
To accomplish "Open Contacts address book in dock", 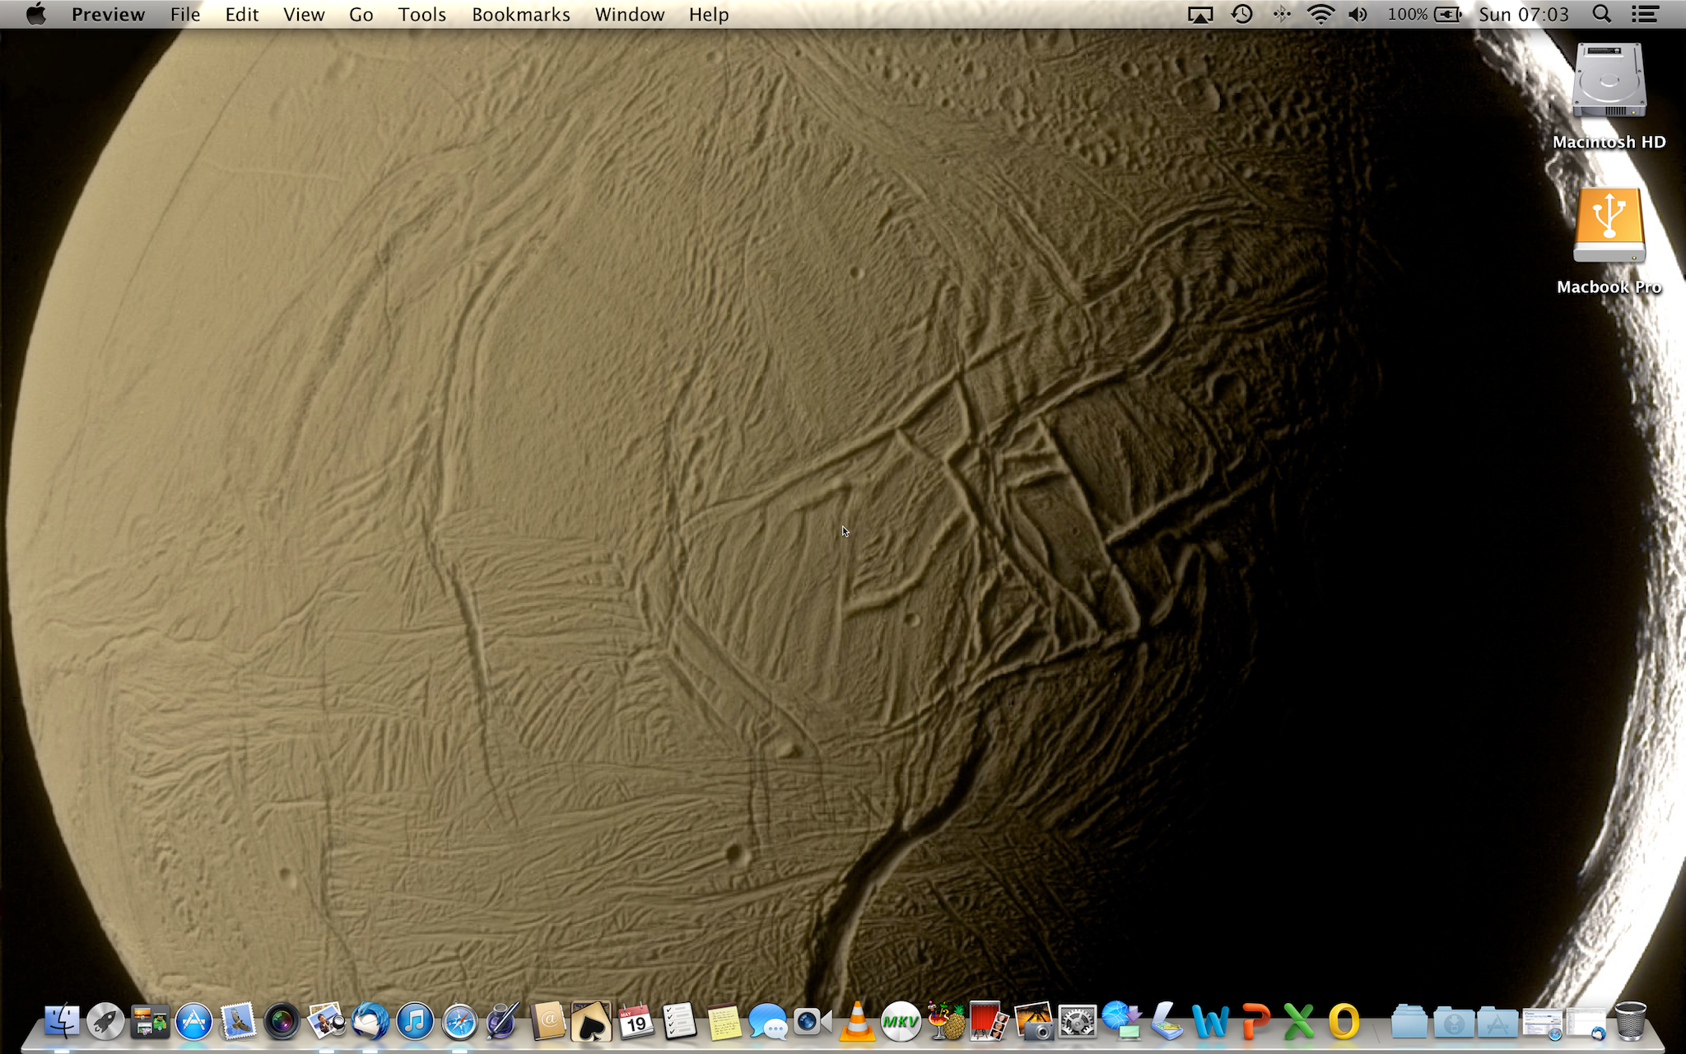I will tap(547, 1022).
